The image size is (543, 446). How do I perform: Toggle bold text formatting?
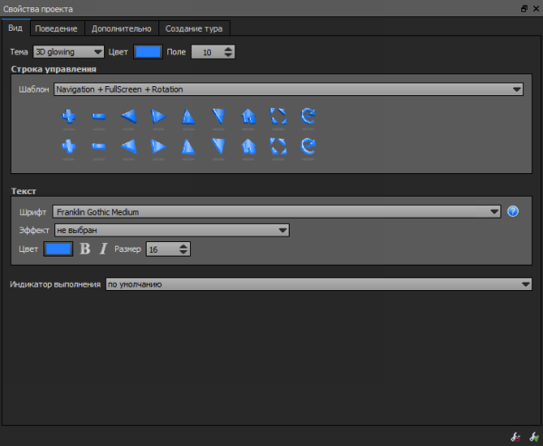[x=86, y=248]
